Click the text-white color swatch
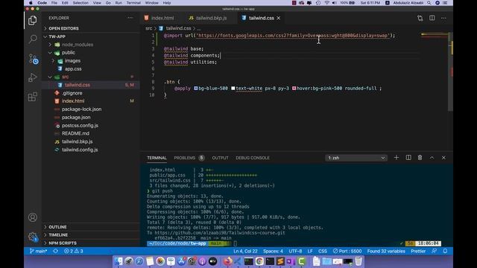This screenshot has width=477, height=268. (x=233, y=88)
